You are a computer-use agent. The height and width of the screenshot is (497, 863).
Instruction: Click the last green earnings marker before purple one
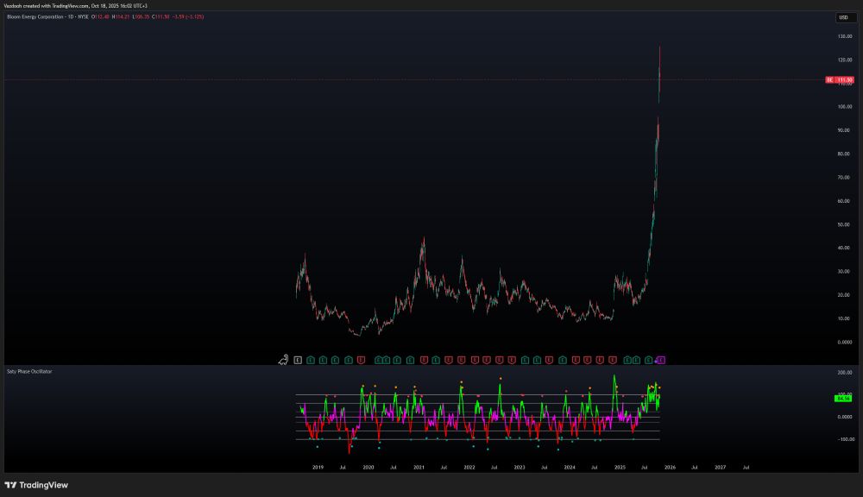click(x=649, y=360)
